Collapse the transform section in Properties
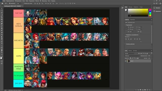 pos(126,25)
